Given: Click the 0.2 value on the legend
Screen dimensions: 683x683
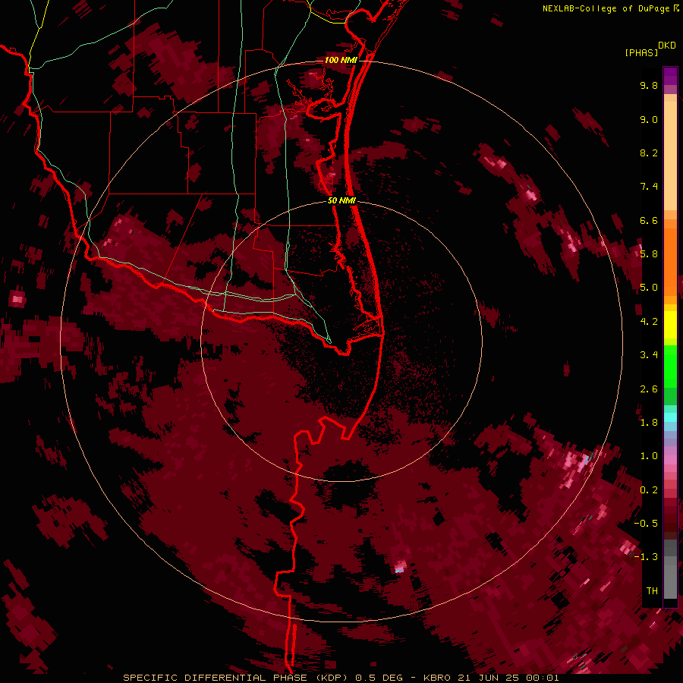Looking at the screenshot, I should (649, 490).
